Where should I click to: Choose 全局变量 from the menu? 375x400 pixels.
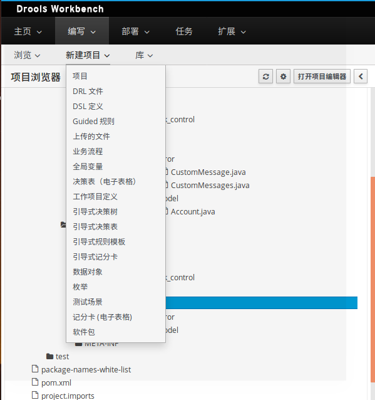pyautogui.click(x=116, y=166)
